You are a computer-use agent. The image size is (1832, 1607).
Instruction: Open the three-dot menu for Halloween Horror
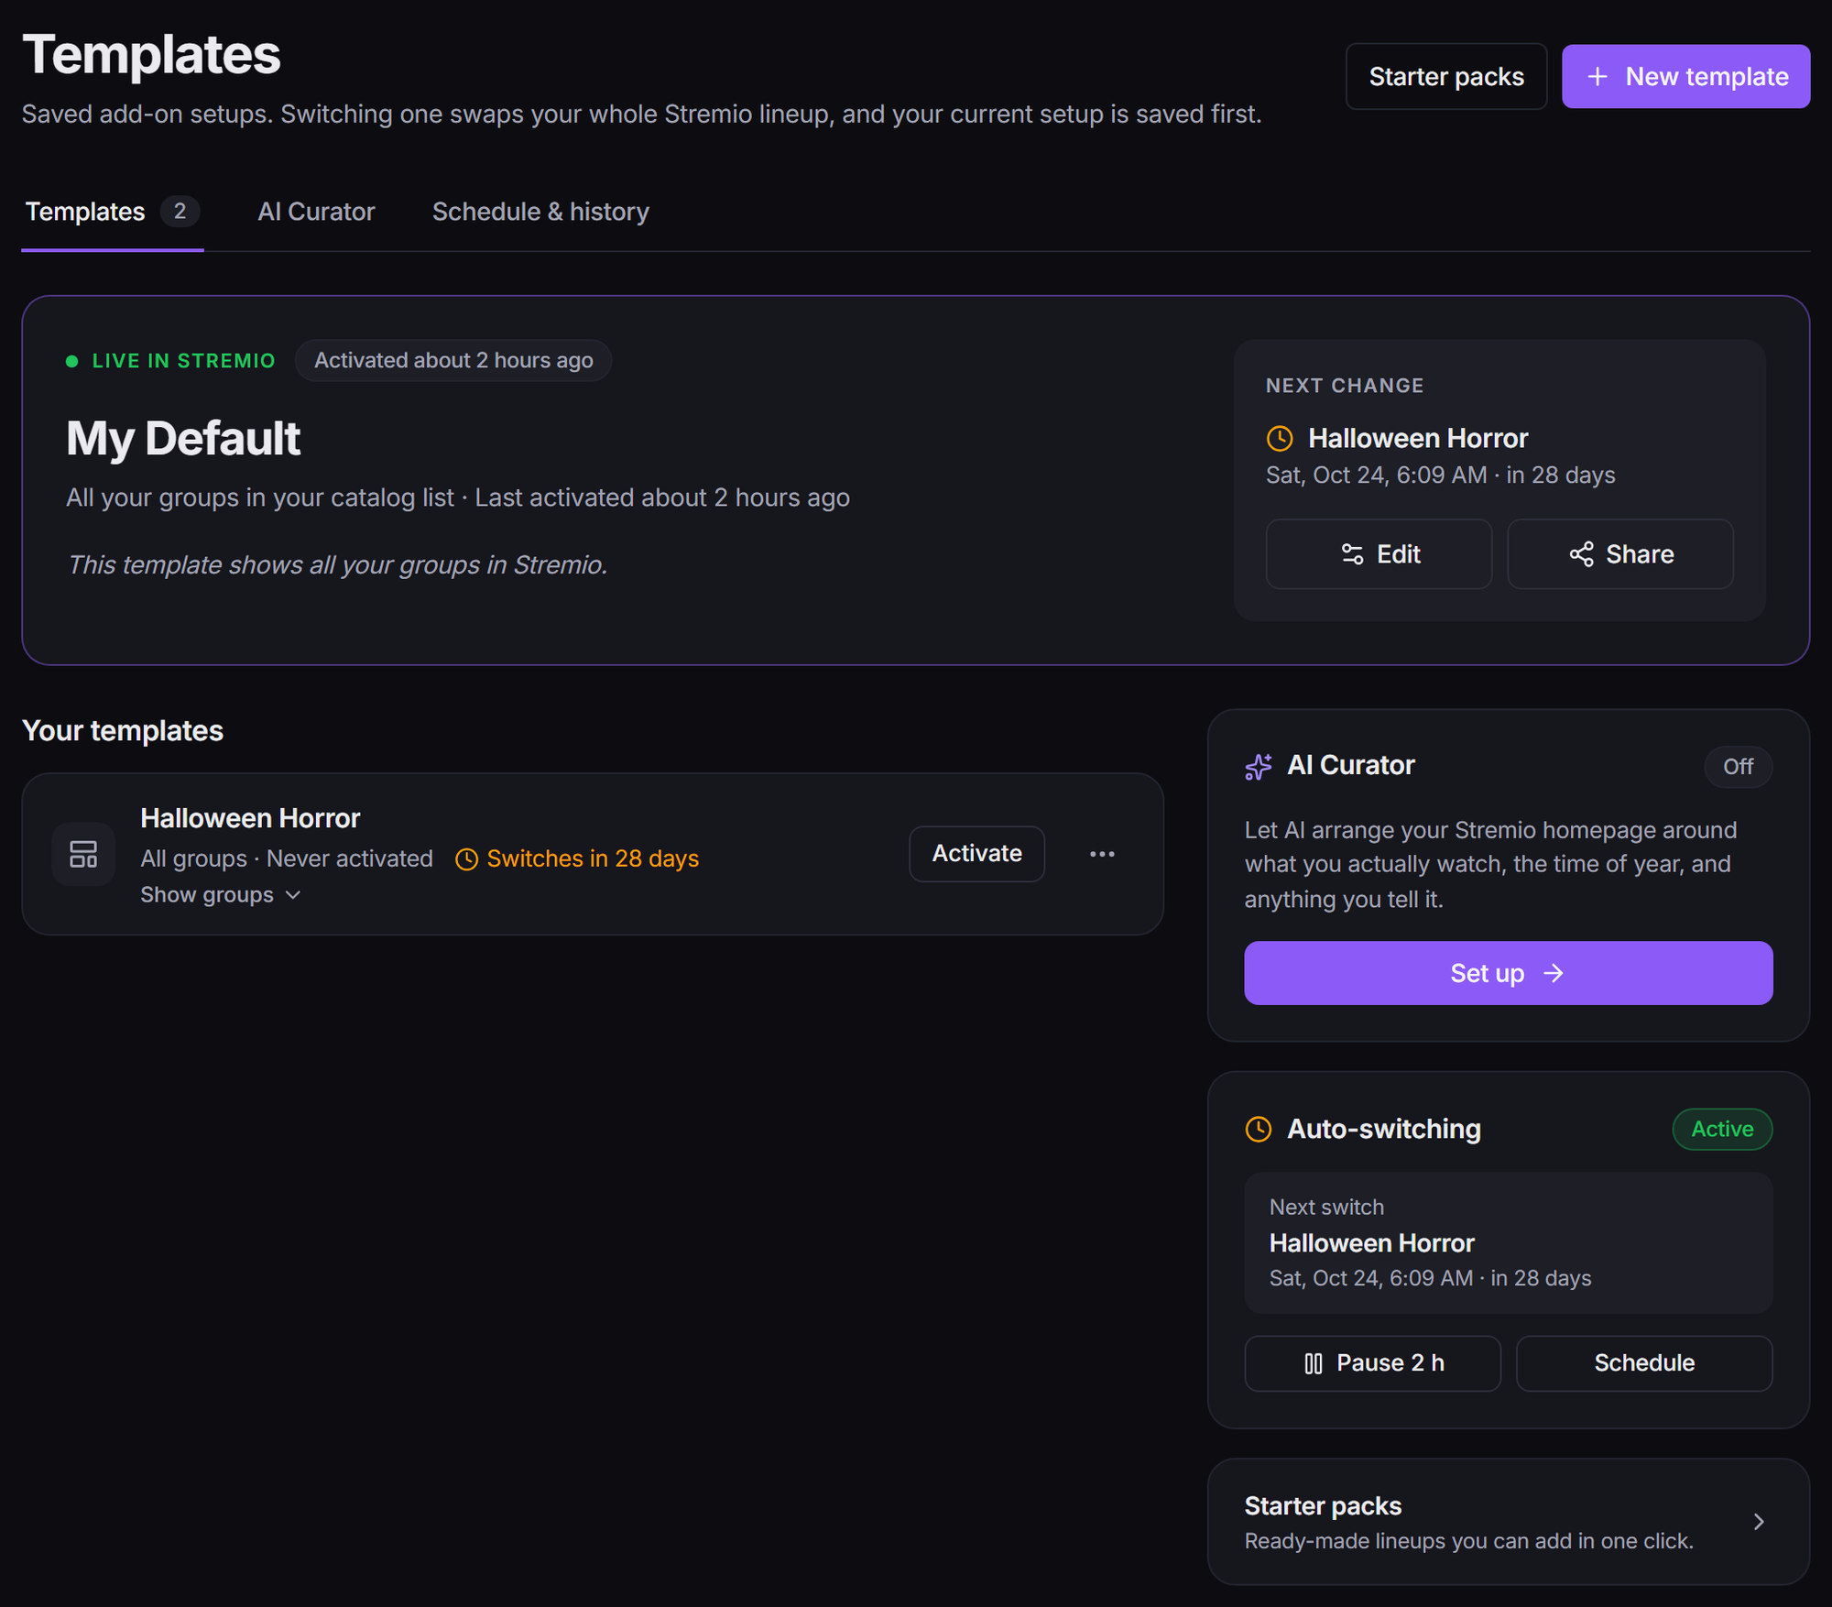click(x=1102, y=854)
